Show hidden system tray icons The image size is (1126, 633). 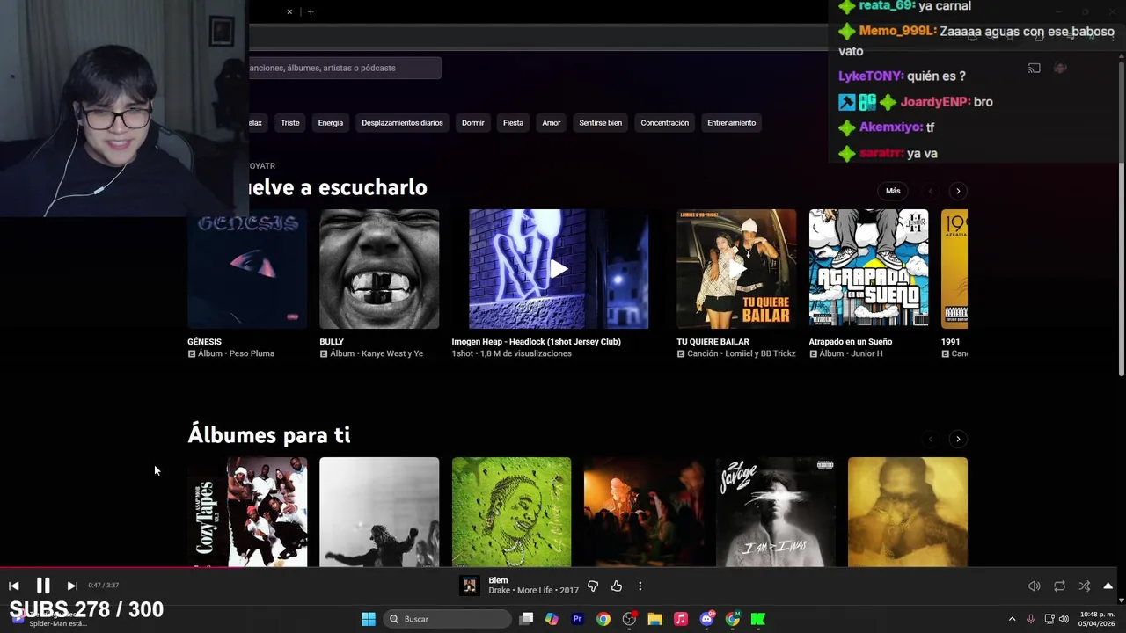click(x=1012, y=619)
